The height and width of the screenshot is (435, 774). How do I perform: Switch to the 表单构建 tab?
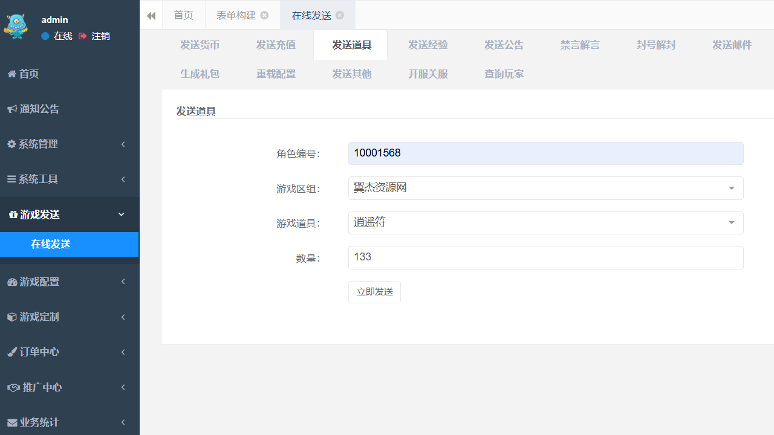236,14
